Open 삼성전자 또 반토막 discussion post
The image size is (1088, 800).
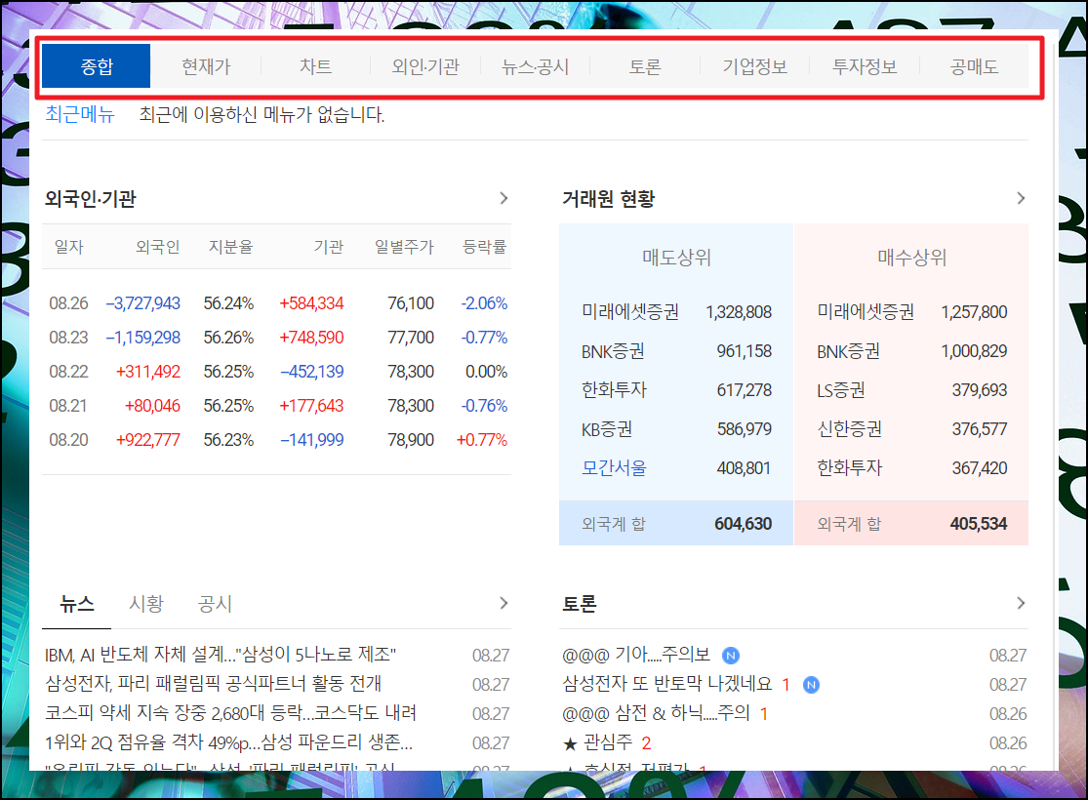click(x=666, y=684)
